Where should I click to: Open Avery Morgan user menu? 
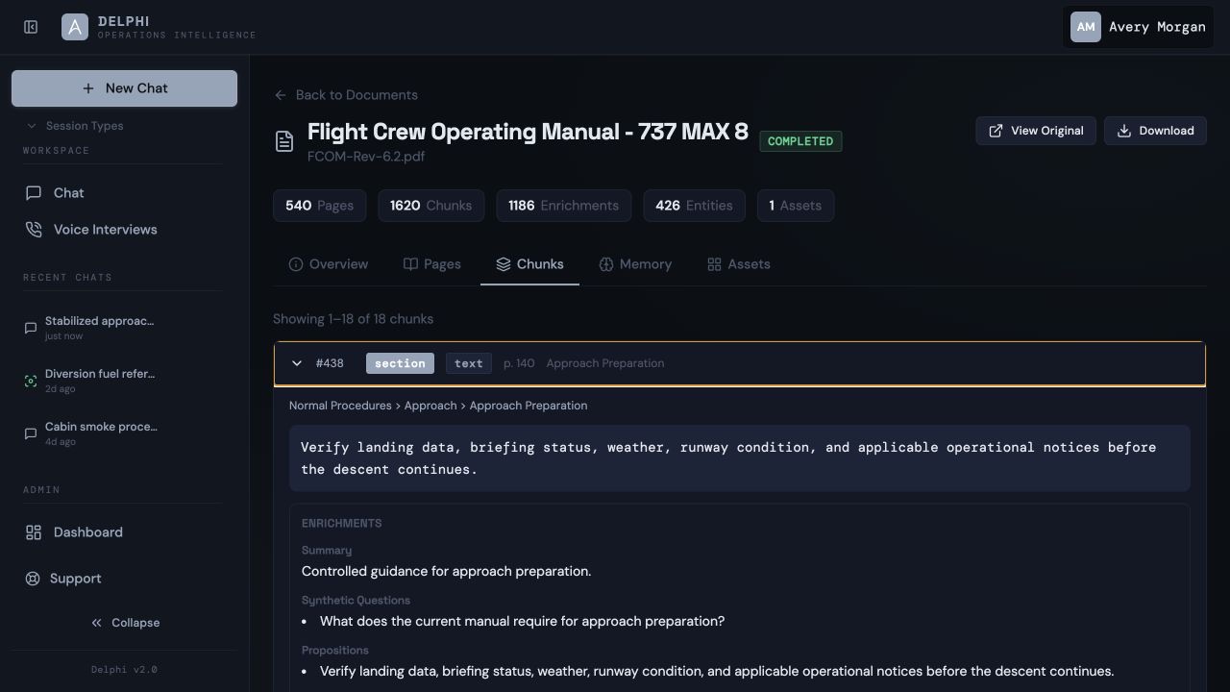click(x=1138, y=27)
